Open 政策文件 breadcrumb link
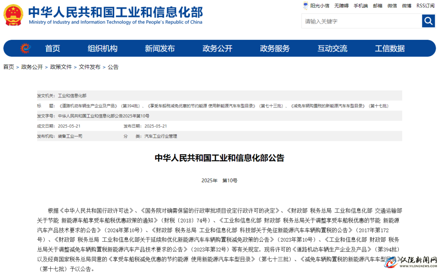 tap(61, 67)
